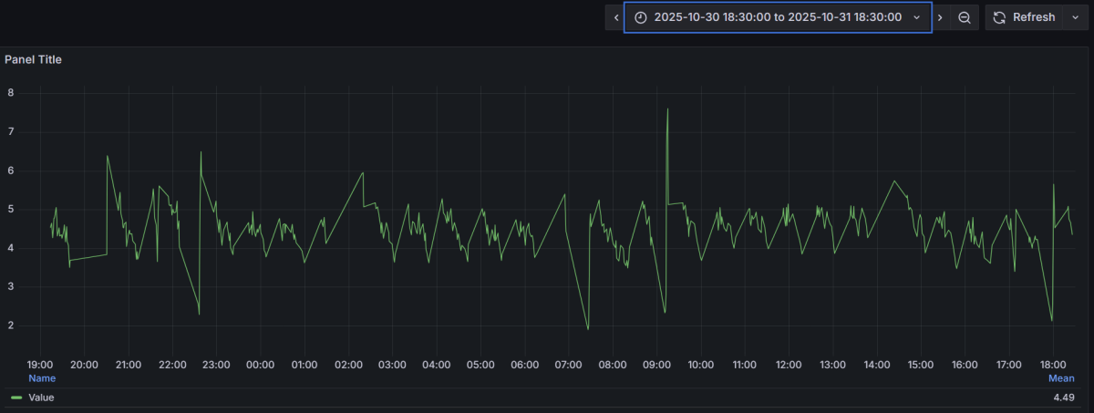The width and height of the screenshot is (1094, 413).
Task: Toggle the Value series in the legend
Action: tap(41, 398)
